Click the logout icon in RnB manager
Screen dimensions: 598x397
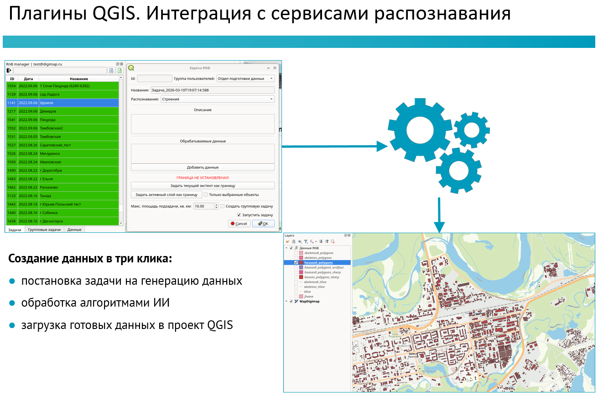click(9, 71)
